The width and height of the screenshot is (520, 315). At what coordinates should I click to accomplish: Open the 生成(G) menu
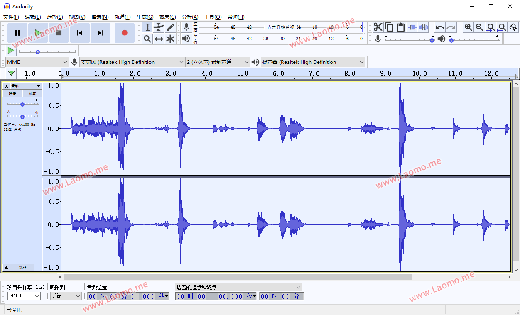click(x=145, y=17)
